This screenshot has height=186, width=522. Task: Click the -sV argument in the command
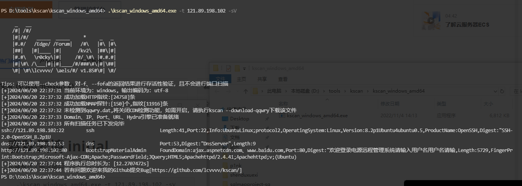[232, 11]
